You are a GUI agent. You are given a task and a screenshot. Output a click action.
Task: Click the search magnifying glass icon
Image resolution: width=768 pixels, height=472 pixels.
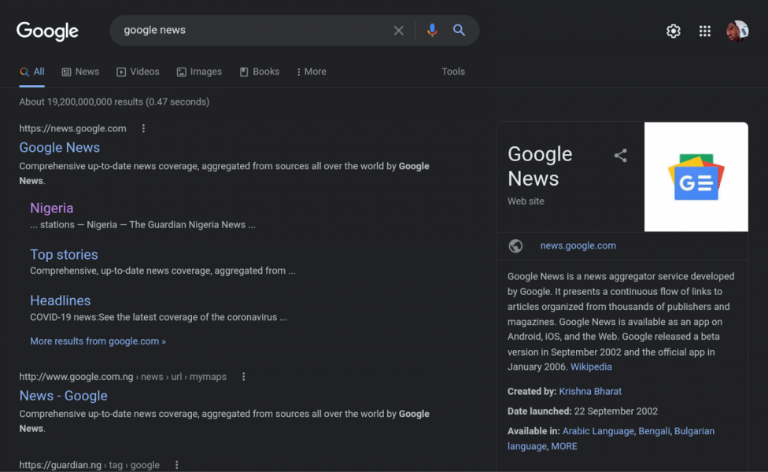pyautogui.click(x=460, y=30)
